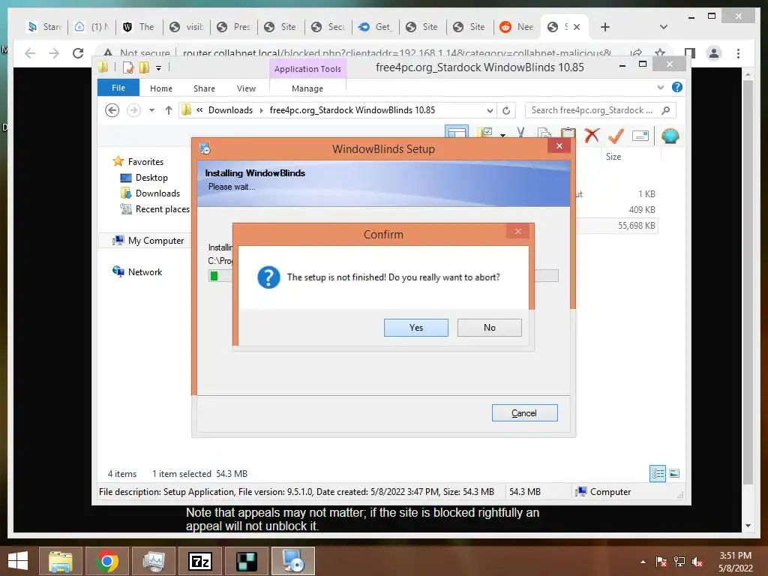This screenshot has height=576, width=768.
Task: Expand Explorer recent locations dropdown arrow
Action: point(151,110)
